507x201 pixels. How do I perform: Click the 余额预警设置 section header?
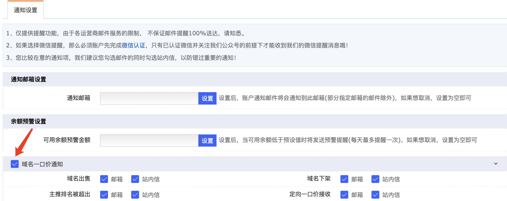255,121
